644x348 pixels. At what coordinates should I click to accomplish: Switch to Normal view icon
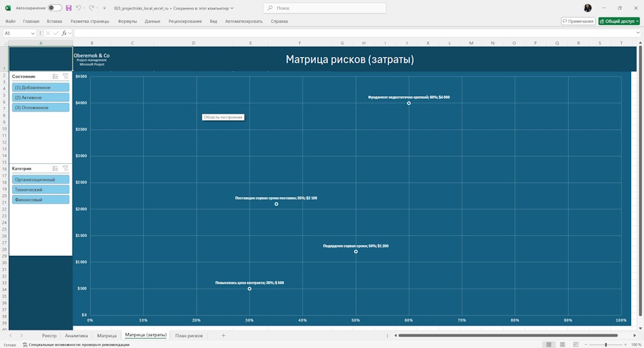point(548,345)
